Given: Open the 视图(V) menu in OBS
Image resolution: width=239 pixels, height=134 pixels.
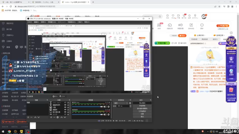Looking at the screenshot, I should click(x=43, y=22).
